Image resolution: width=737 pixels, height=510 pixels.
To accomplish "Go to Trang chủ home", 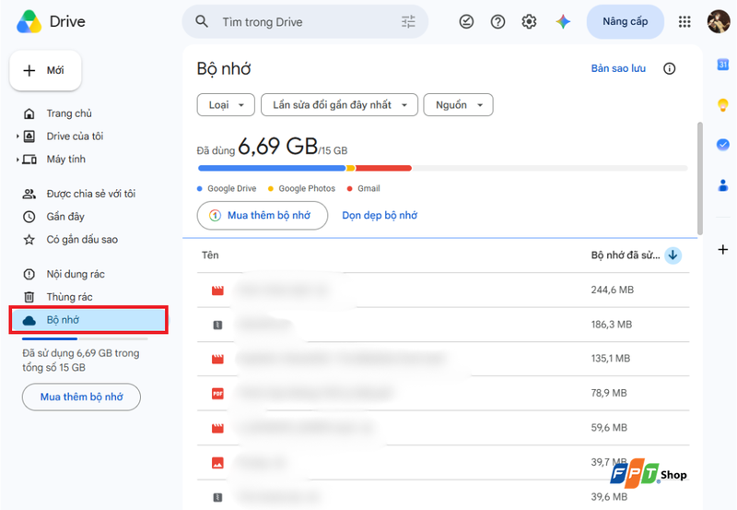I will pyautogui.click(x=68, y=113).
